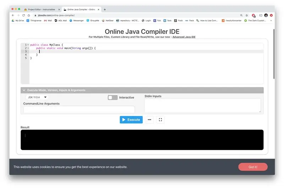The image size is (284, 188).
Task: Open the 'fick' bookmark
Action: [x=157, y=21]
